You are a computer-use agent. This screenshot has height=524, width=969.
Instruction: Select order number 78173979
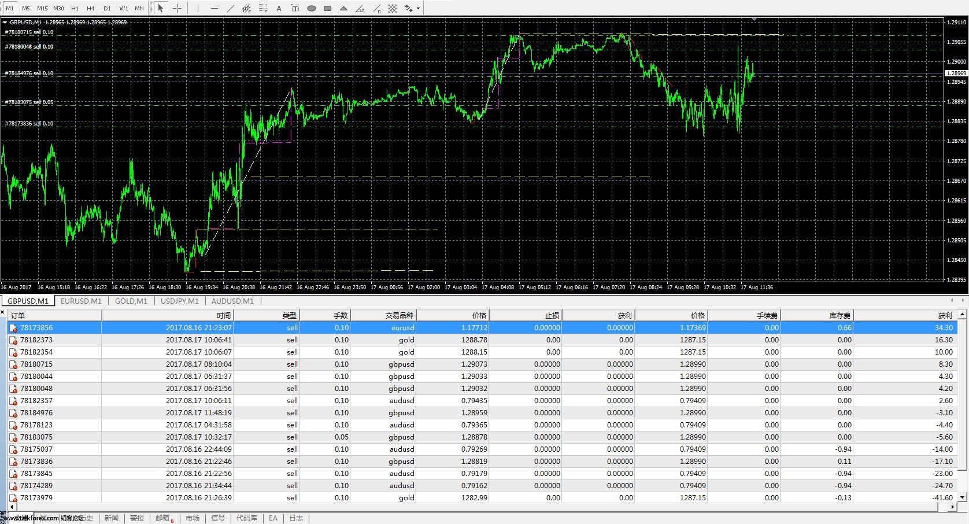pos(36,497)
